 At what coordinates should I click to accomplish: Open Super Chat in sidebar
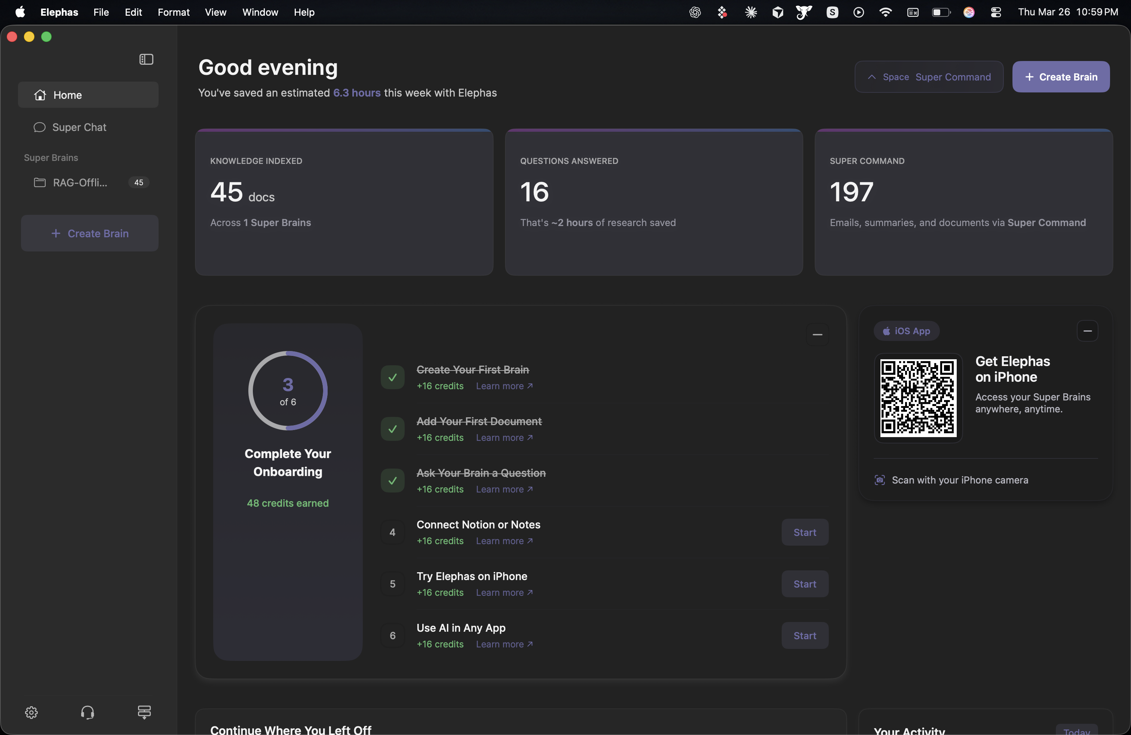click(88, 127)
